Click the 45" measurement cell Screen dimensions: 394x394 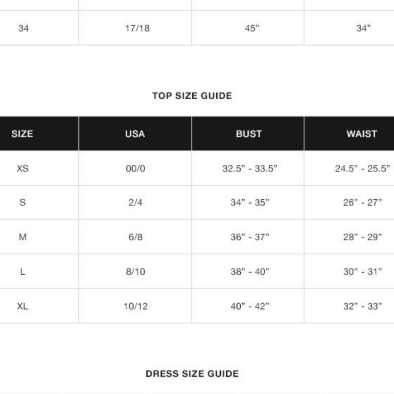[x=252, y=28]
